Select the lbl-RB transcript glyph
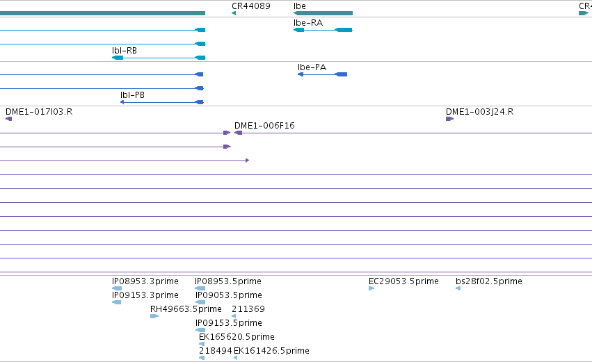The image size is (592, 362). tap(159, 58)
